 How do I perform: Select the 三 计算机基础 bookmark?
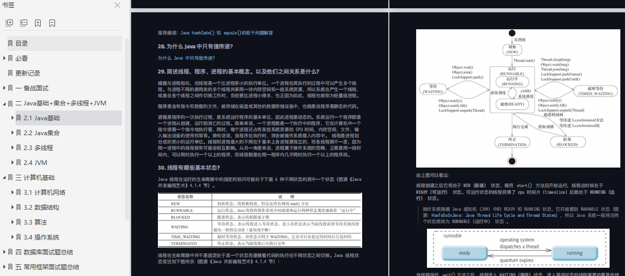tap(35, 178)
